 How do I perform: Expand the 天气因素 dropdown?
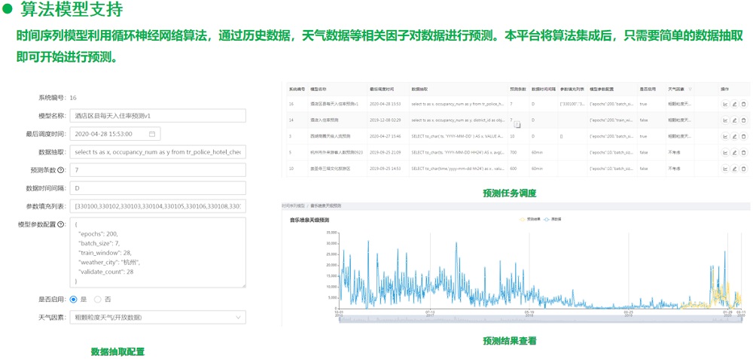157,318
